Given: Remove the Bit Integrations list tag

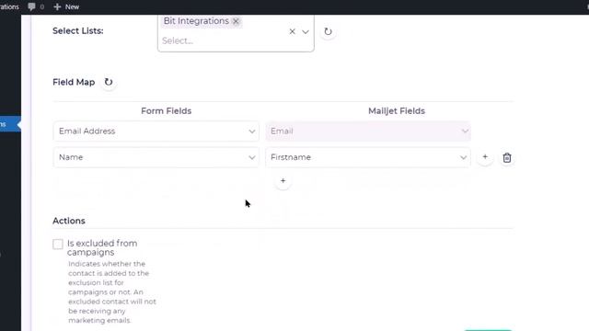Looking at the screenshot, I should 236,21.
